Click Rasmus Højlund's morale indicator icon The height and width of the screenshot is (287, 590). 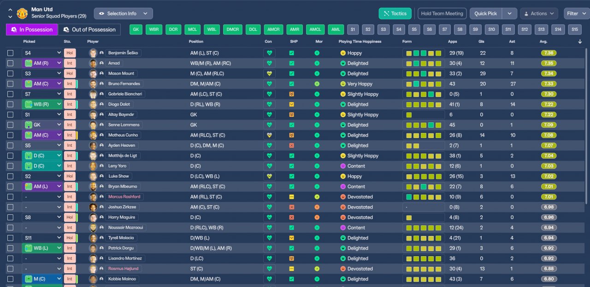317,269
